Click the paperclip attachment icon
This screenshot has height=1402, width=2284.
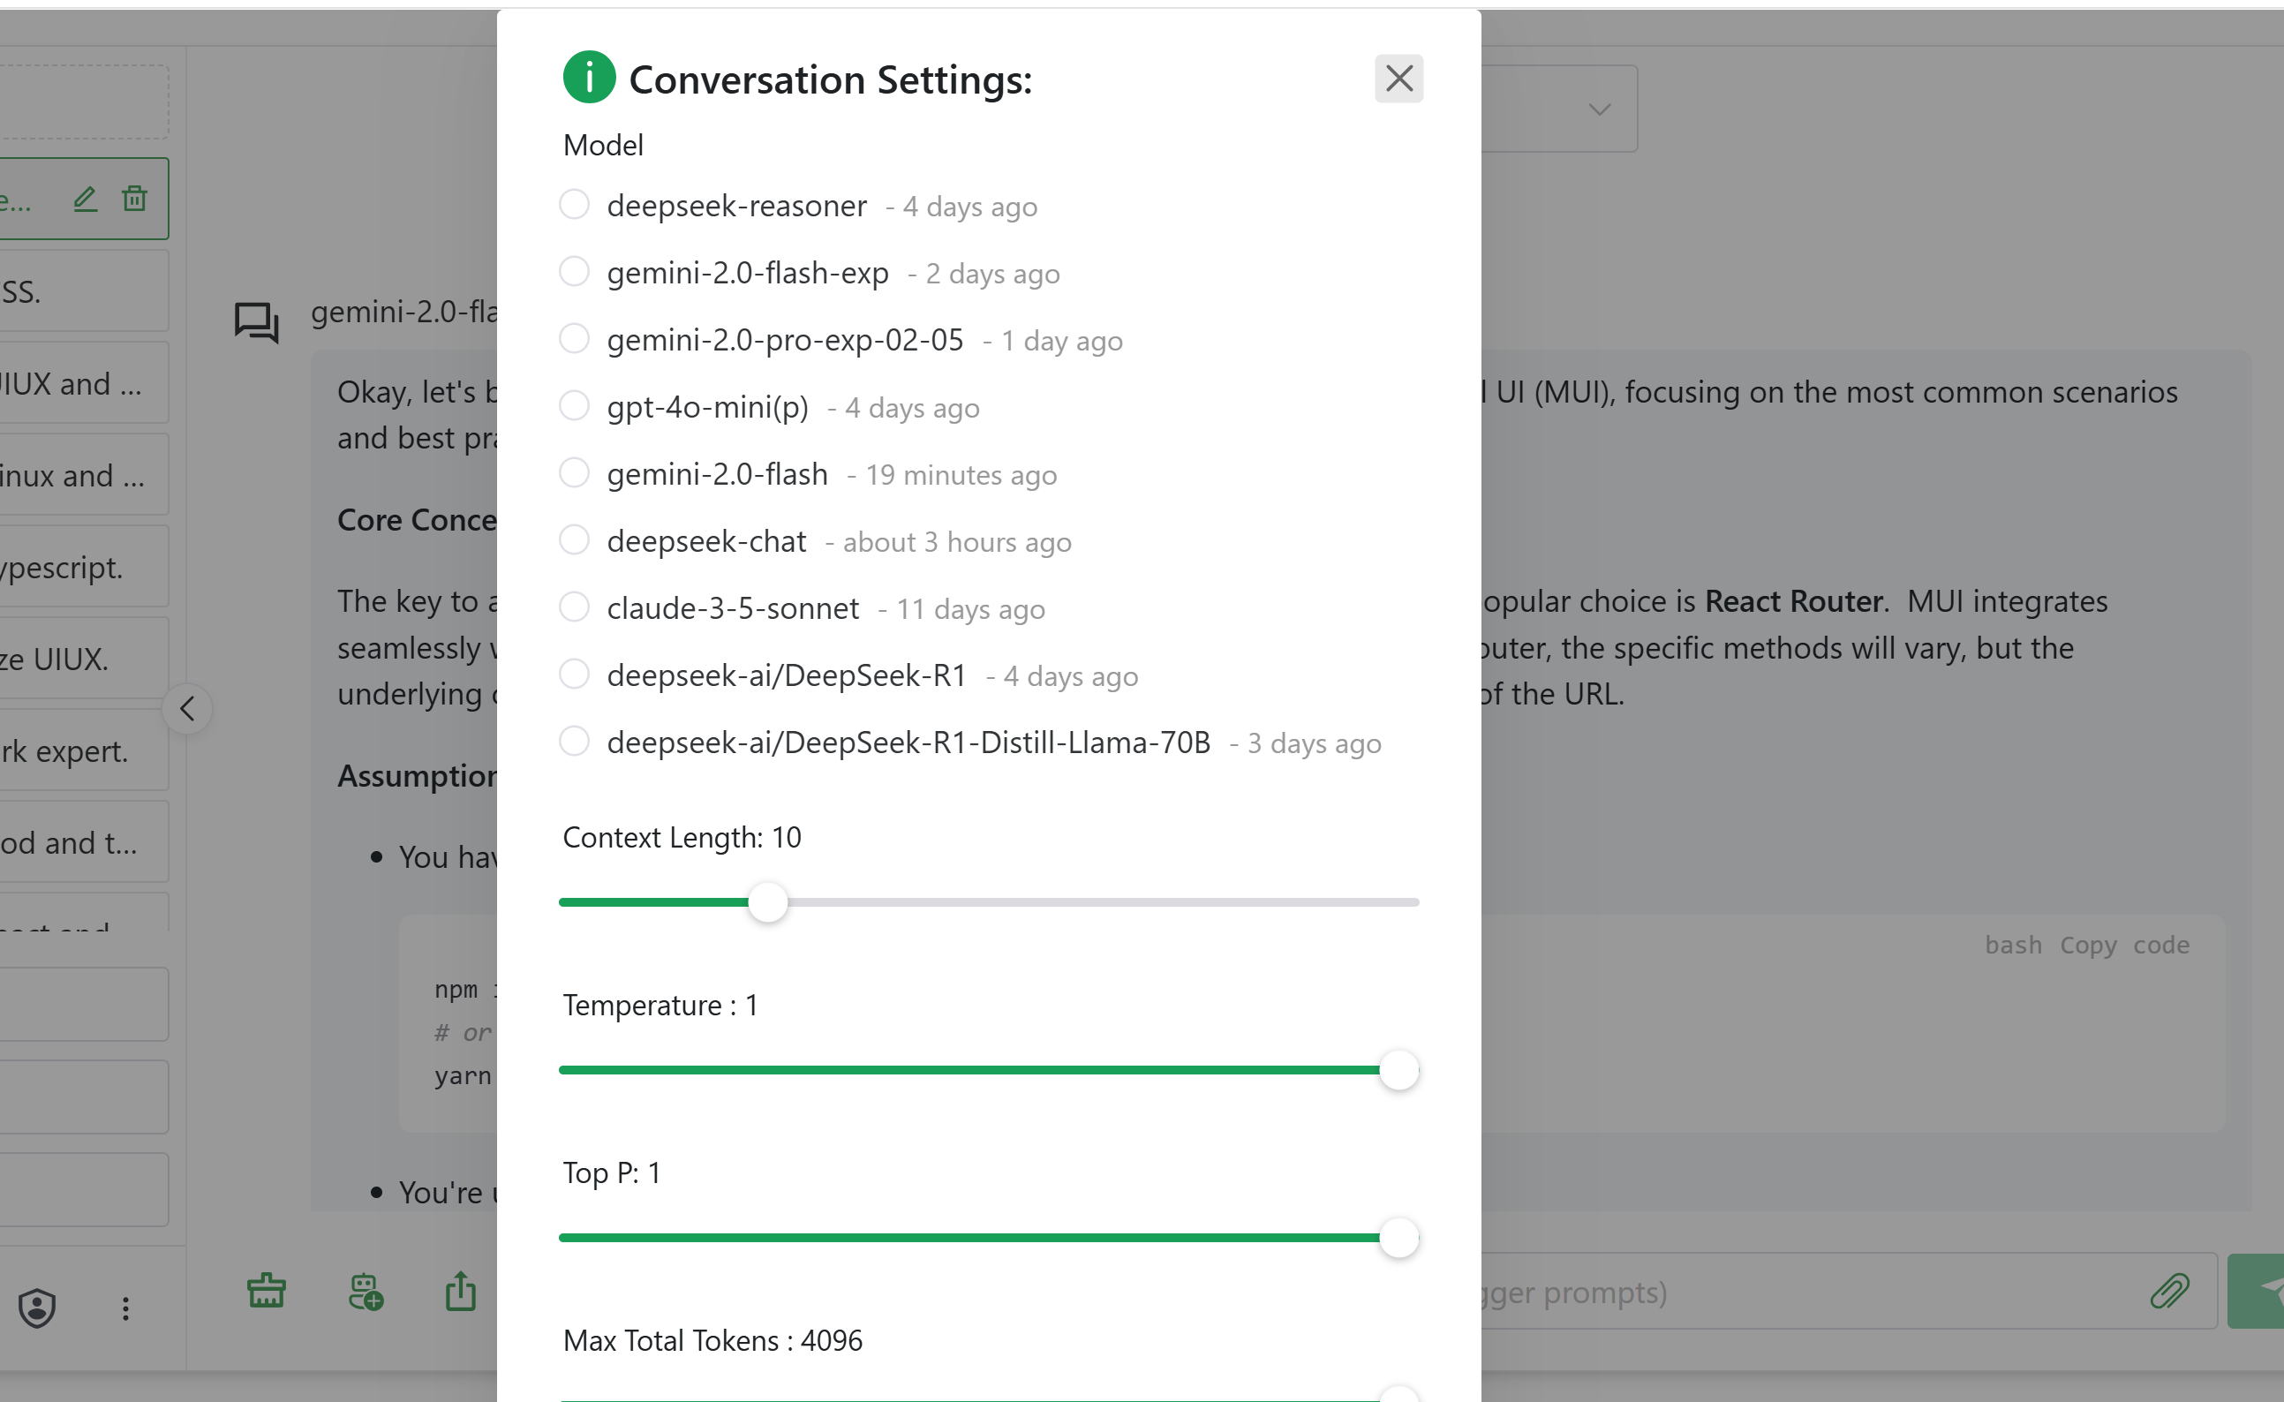[2170, 1291]
